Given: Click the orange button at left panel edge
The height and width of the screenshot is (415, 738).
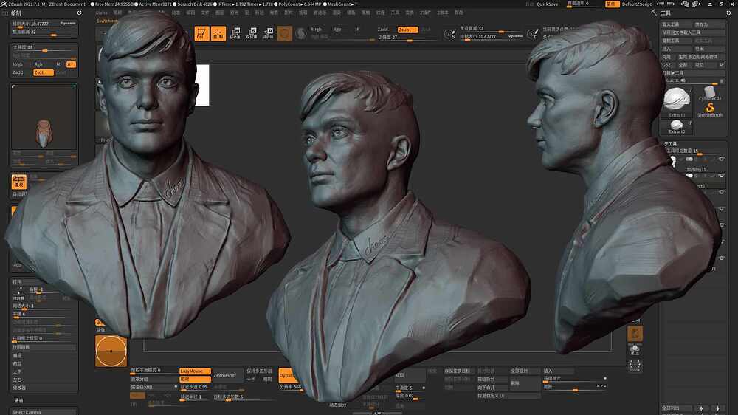Looking at the screenshot, I should point(19,182).
